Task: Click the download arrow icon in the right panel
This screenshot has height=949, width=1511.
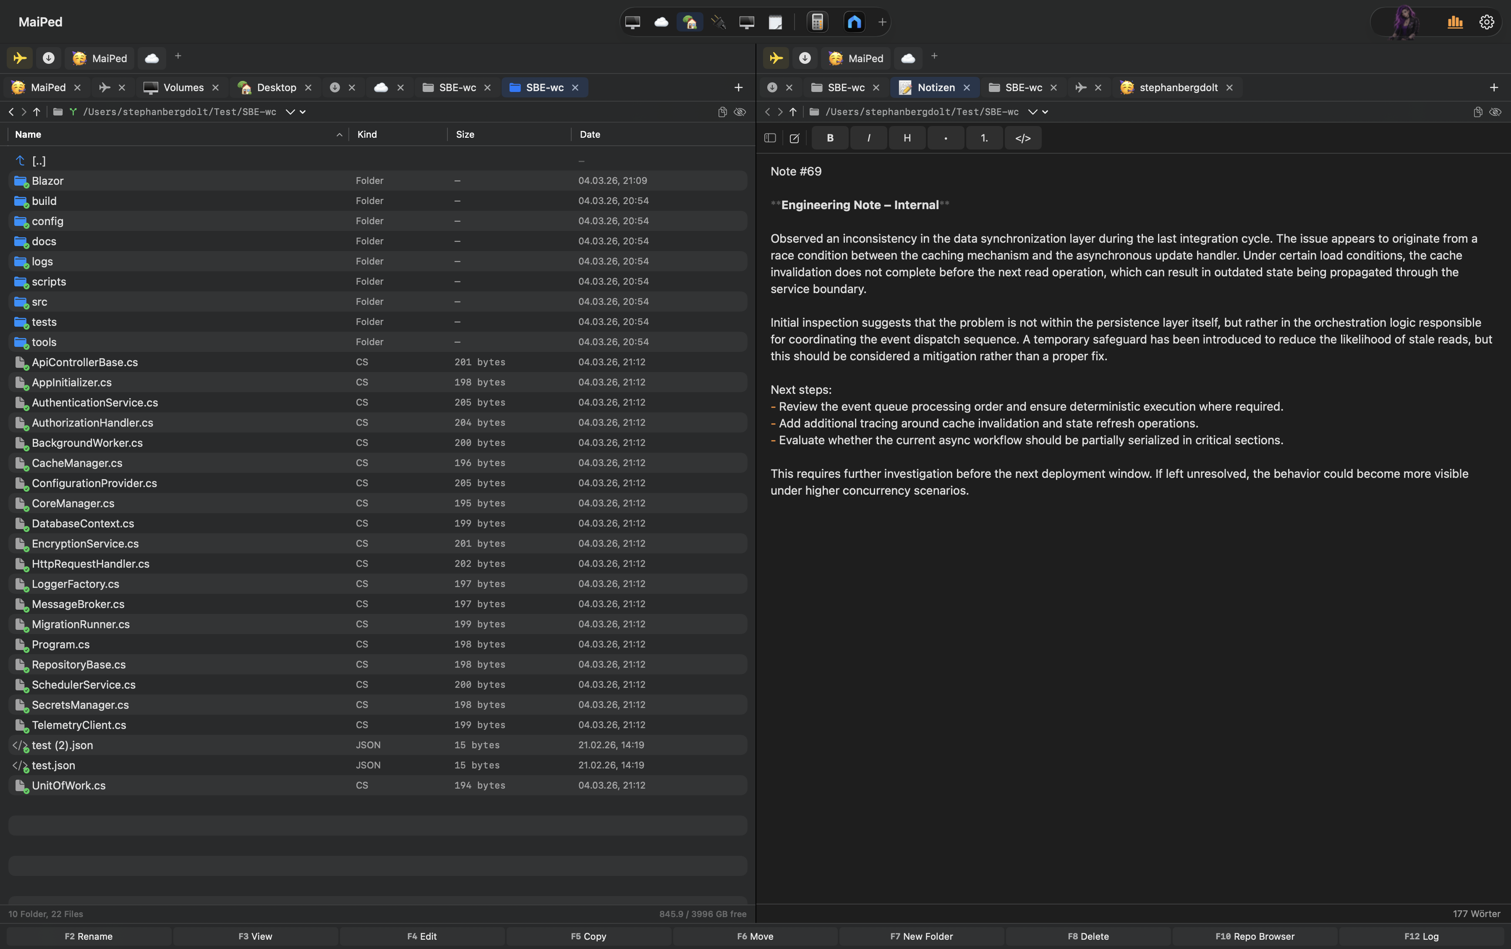Action: coord(805,58)
